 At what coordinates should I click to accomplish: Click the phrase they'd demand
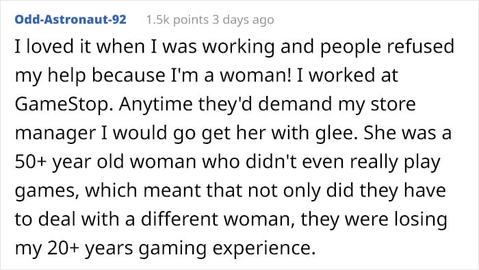[265, 104]
